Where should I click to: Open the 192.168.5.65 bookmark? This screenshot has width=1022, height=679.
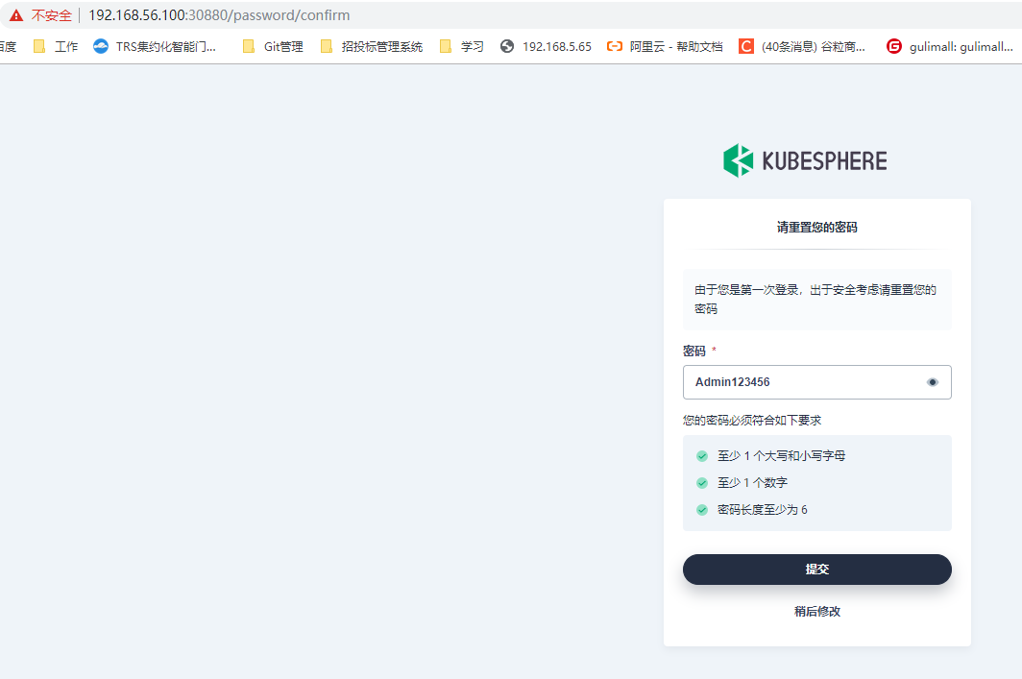coord(546,45)
